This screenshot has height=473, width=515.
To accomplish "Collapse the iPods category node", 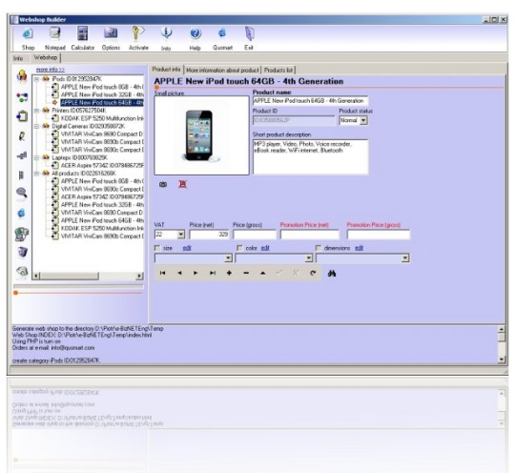I will click(37, 79).
